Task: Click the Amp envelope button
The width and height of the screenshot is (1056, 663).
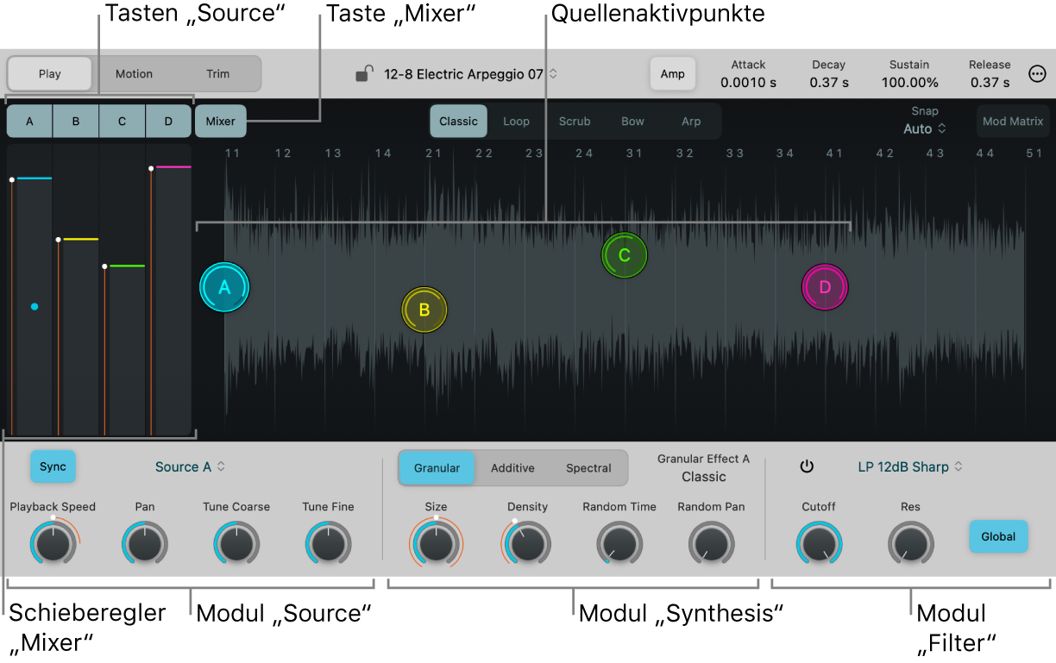Action: (672, 74)
